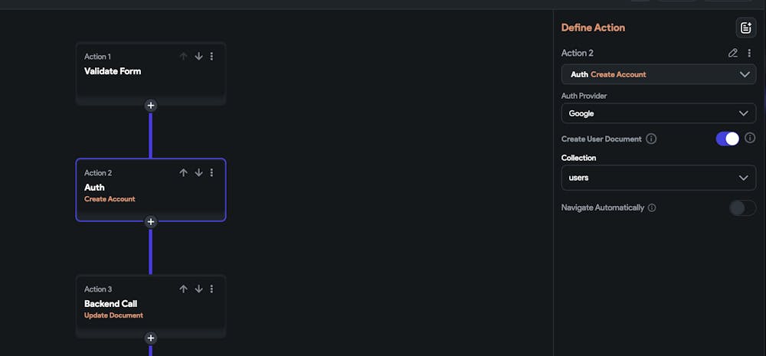766x356 pixels.
Task: Enable the Navigate Automatically toggle
Action: coord(742,207)
